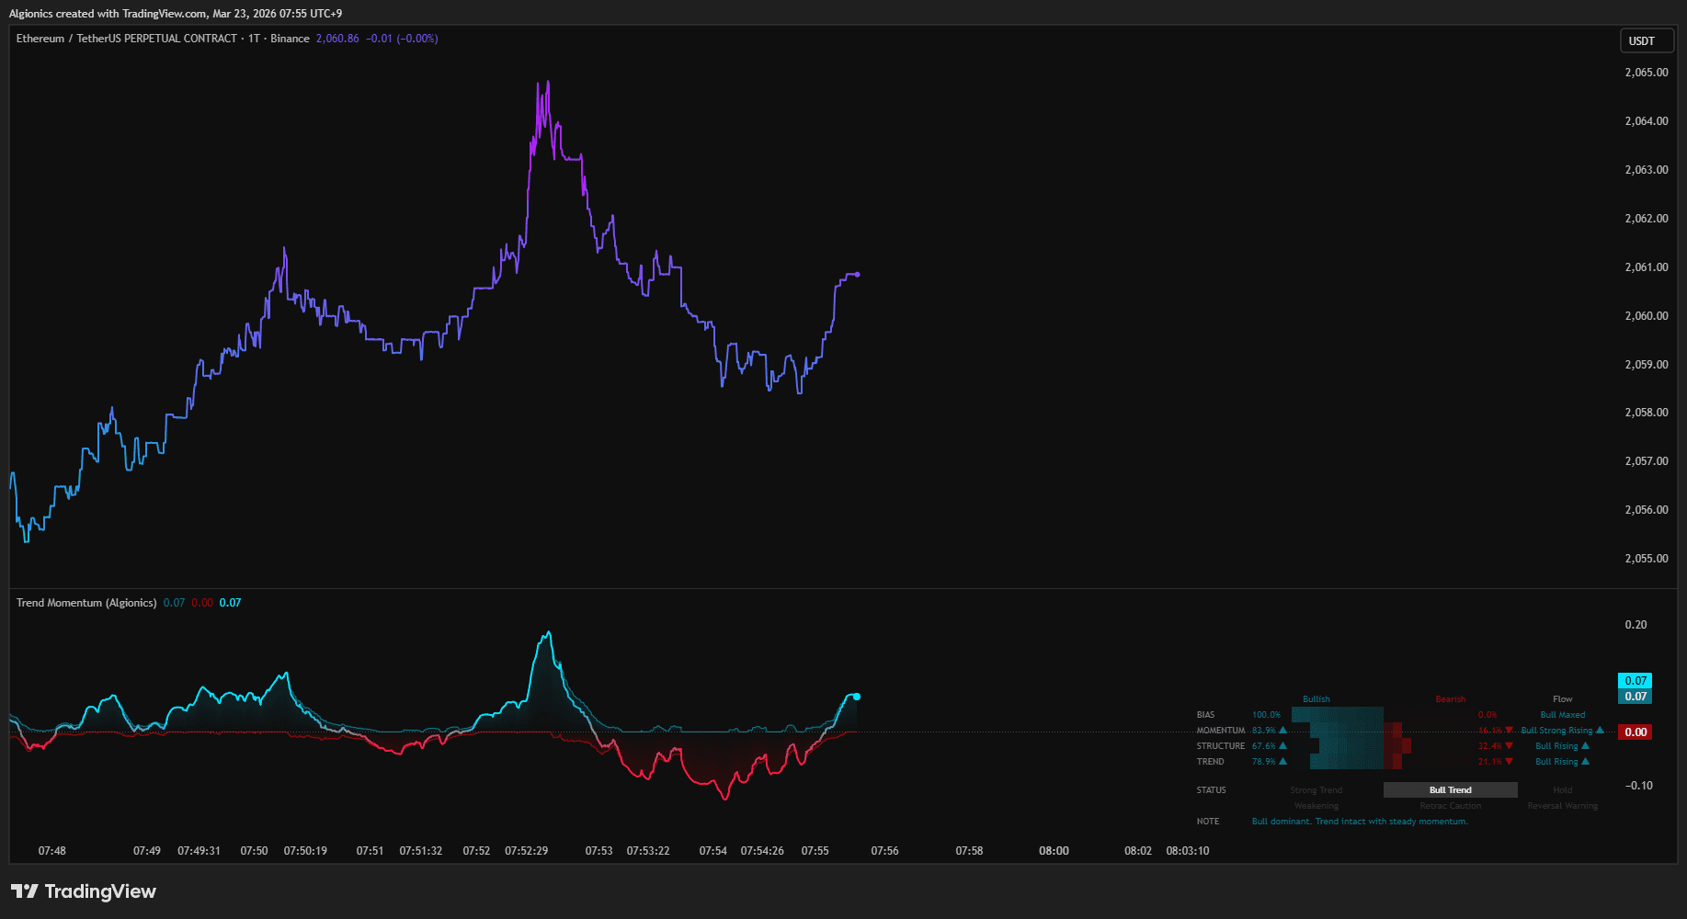Screen dimensions: 1687x919
Task: Click the 2,060.86 last price value in header
Action: point(337,39)
